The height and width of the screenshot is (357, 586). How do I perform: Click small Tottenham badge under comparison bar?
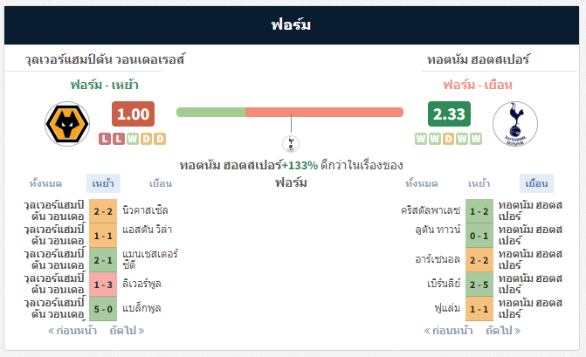[x=291, y=144]
